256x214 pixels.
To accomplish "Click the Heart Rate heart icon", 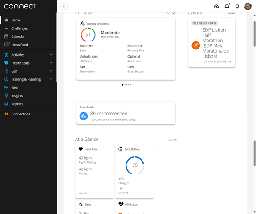I will (x=81, y=149).
